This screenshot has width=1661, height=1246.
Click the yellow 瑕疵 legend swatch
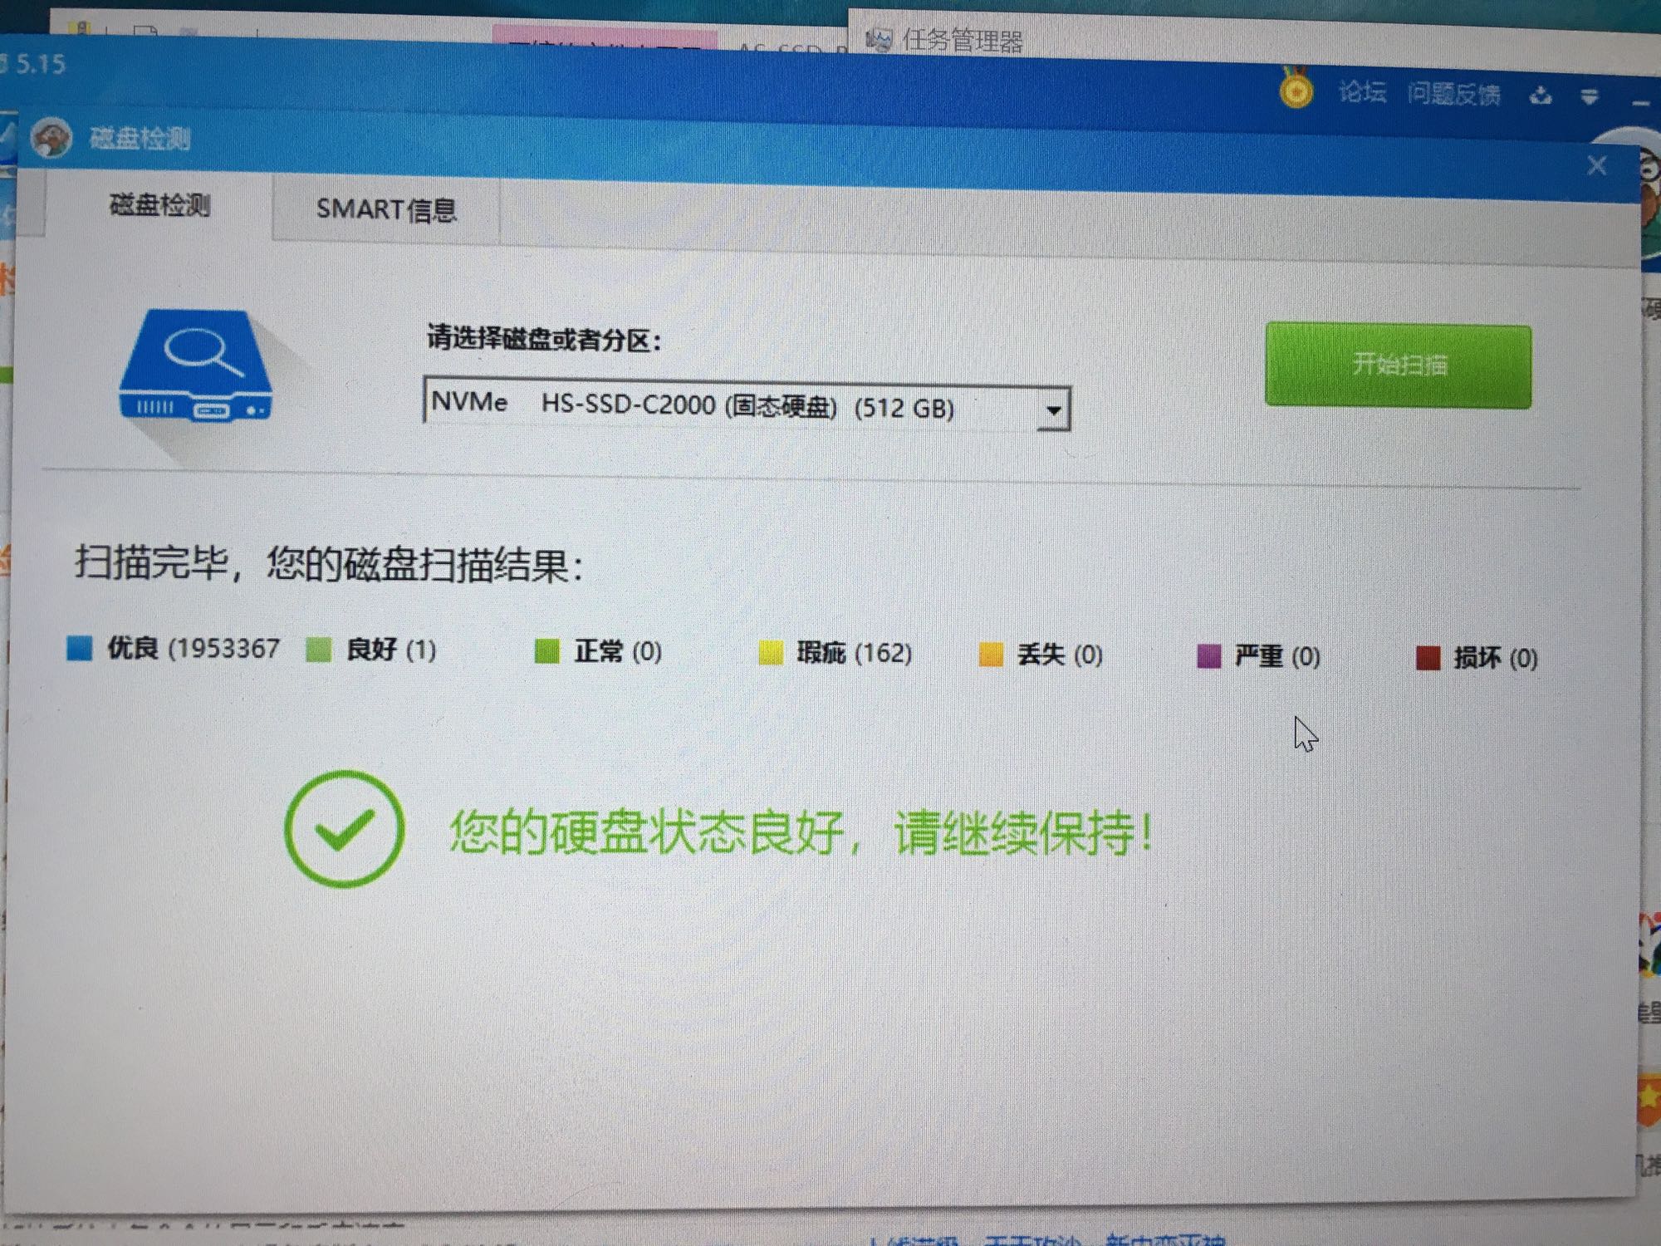[771, 653]
